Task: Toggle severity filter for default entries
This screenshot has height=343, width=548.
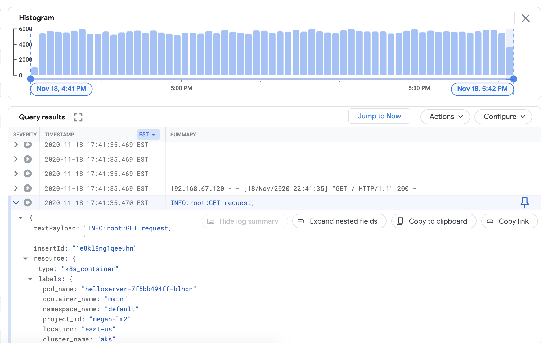Action: 27,145
